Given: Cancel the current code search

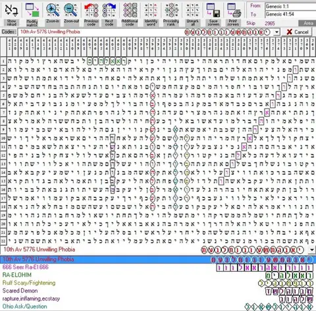Looking at the screenshot, I should pyautogui.click(x=298, y=32).
